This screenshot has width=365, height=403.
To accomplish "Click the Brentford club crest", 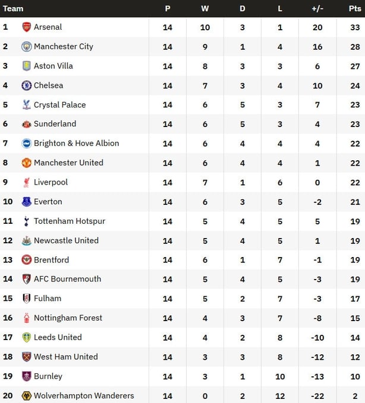I will coord(27,260).
